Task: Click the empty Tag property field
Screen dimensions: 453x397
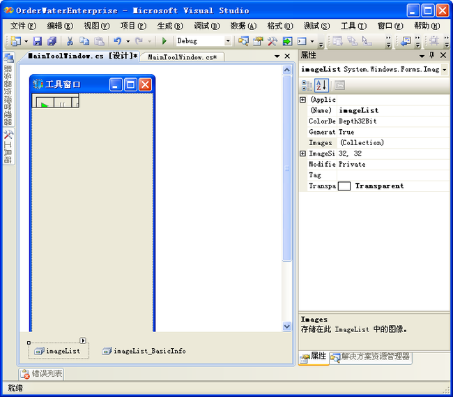Action: point(393,175)
